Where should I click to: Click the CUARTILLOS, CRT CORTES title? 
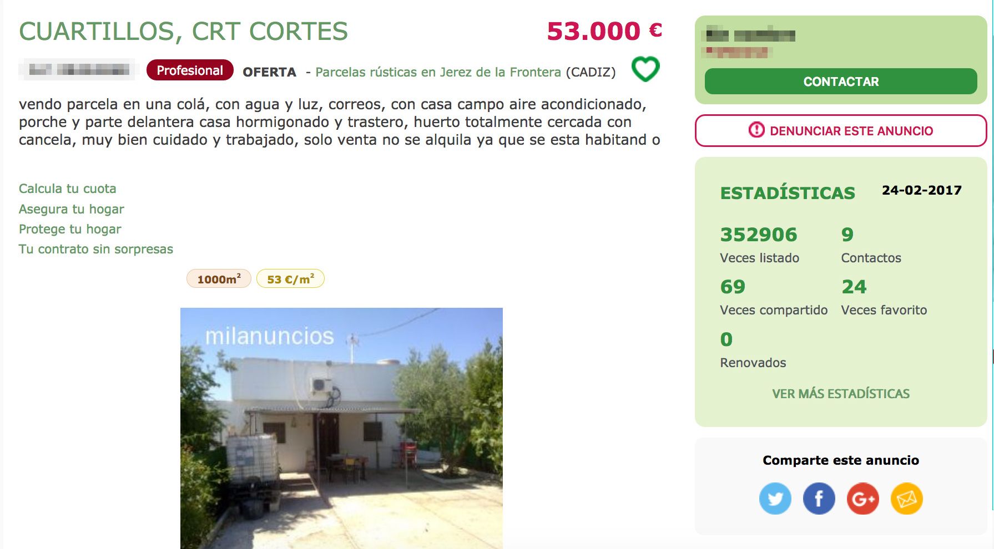pyautogui.click(x=184, y=31)
